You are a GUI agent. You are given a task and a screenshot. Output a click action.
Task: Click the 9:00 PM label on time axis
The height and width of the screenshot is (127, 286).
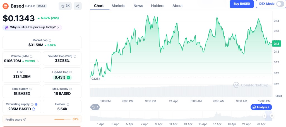click(x=151, y=101)
